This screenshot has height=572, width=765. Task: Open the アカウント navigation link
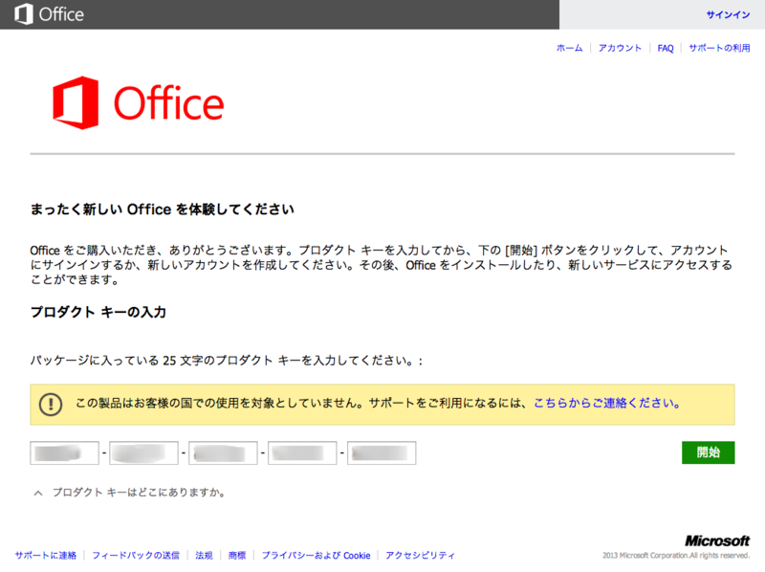(x=620, y=48)
